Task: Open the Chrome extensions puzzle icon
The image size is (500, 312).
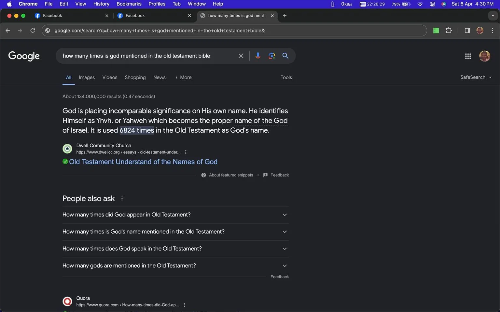Action: pyautogui.click(x=449, y=30)
